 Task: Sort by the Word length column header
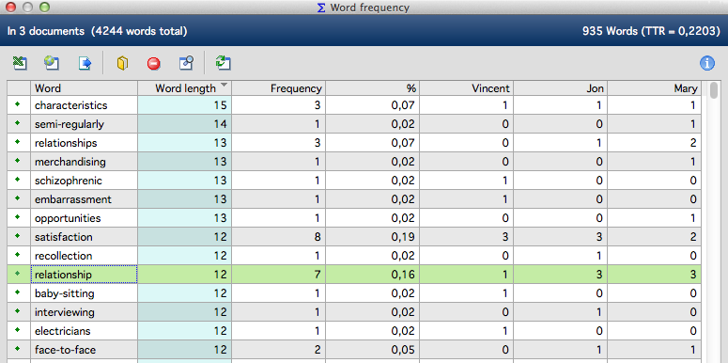pos(185,88)
